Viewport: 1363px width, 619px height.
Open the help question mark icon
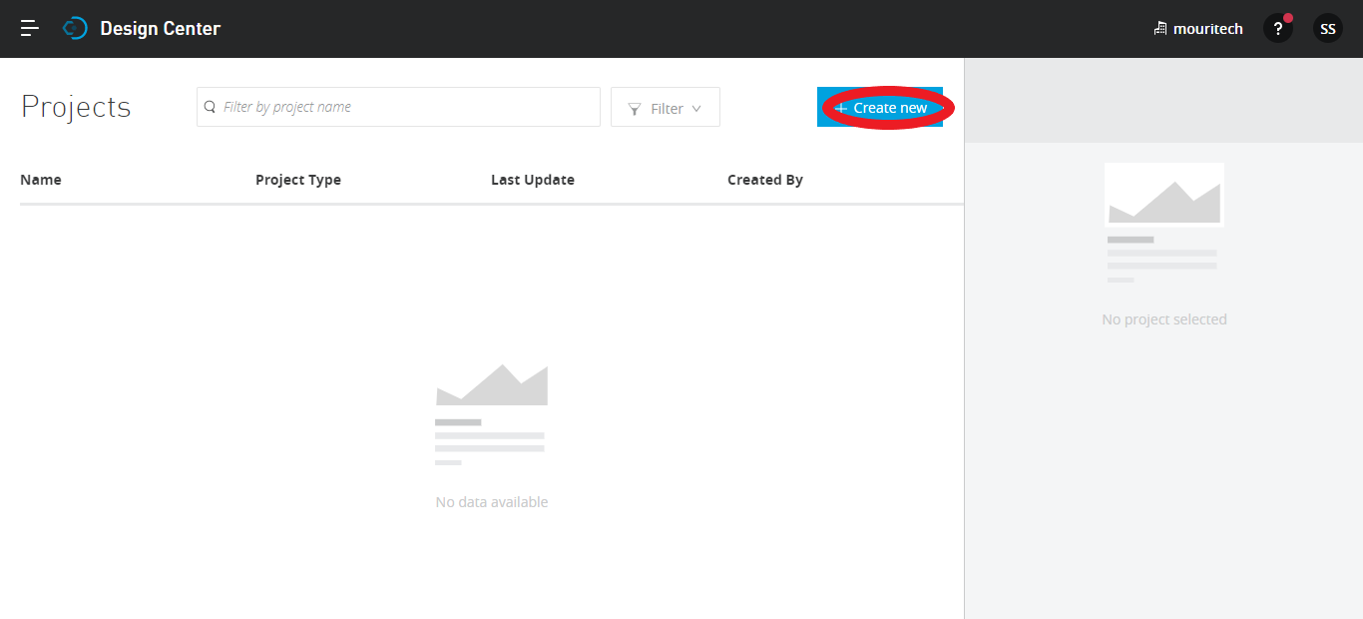coord(1277,29)
